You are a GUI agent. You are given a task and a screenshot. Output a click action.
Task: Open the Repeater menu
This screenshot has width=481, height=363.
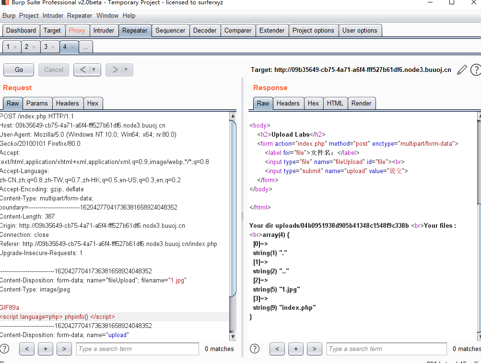pyautogui.click(x=80, y=16)
